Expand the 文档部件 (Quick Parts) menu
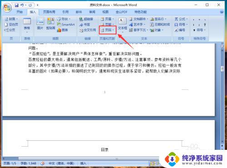This screenshot has width=227, height=168. click(138, 19)
